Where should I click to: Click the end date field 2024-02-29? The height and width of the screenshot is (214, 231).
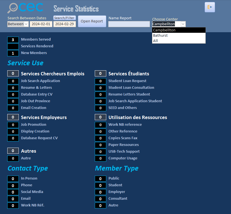(x=64, y=24)
